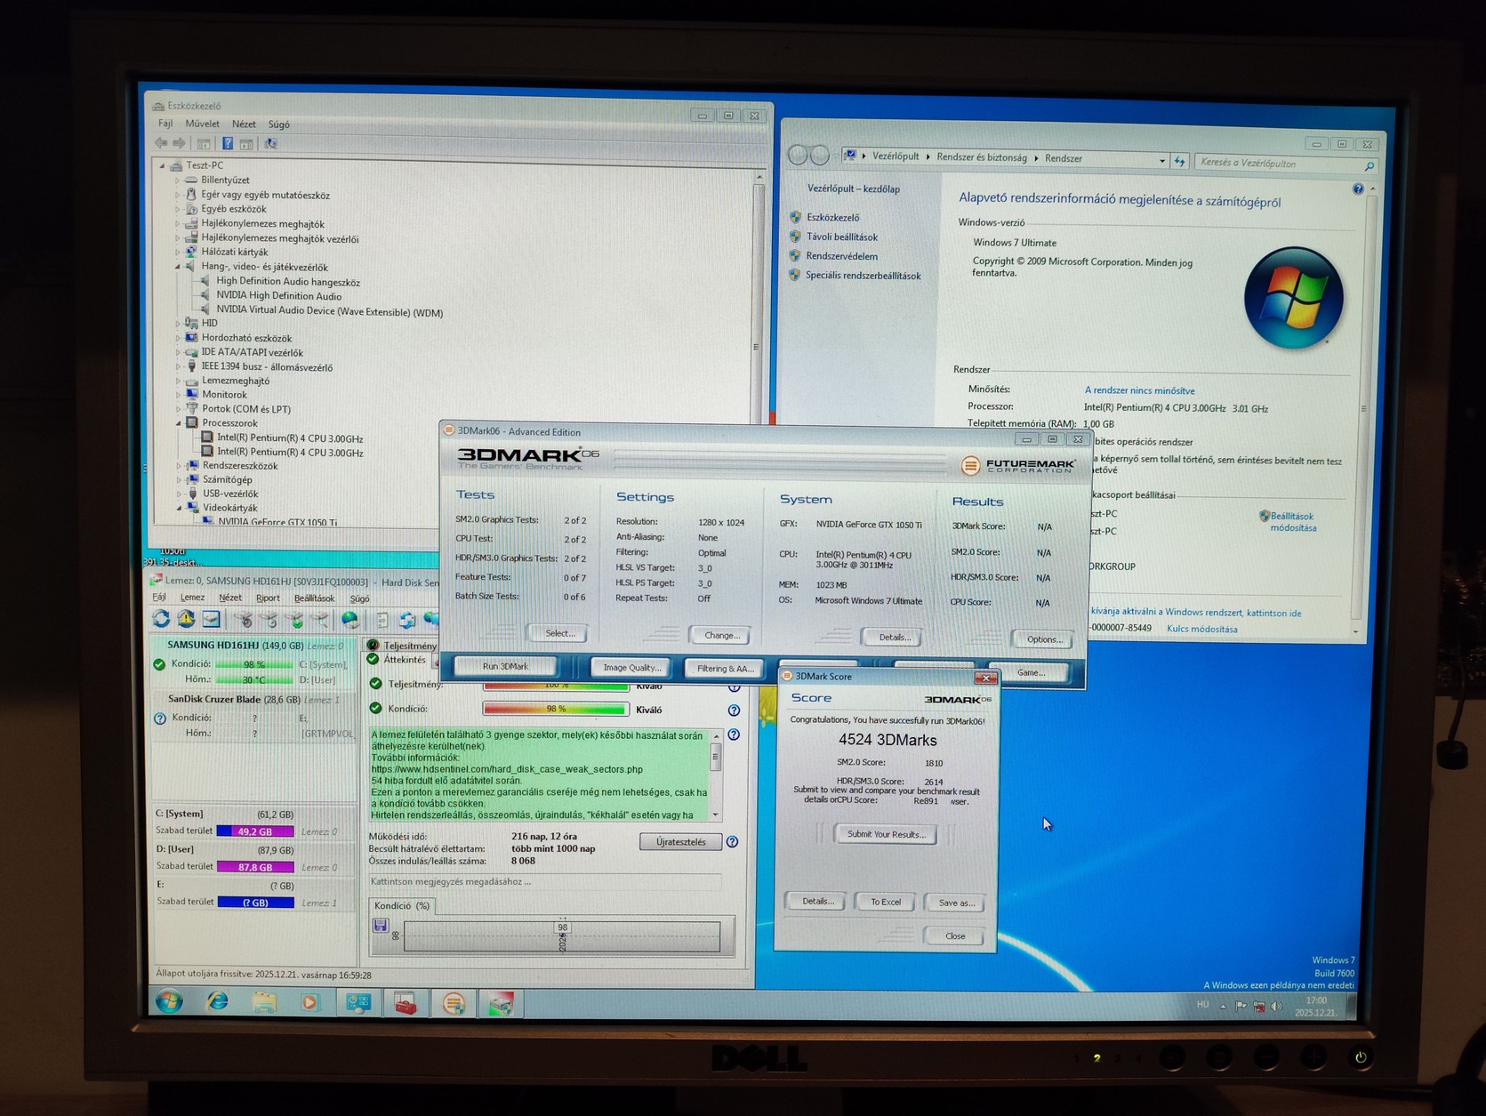
Task: Open the Művelet menu in Eszközkezelő
Action: tap(202, 124)
